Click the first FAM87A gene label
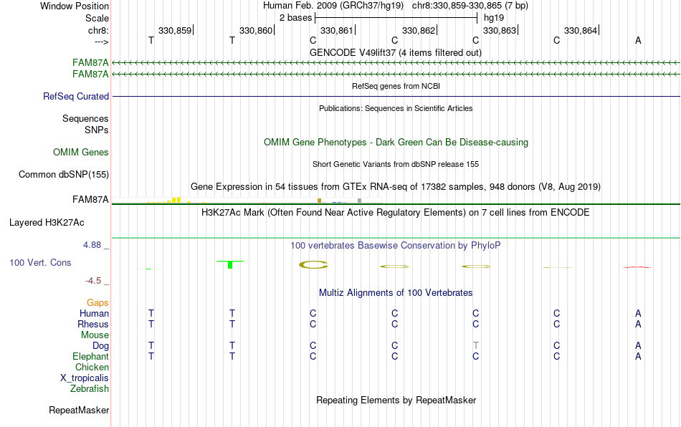This screenshot has height=427, width=681. coord(90,63)
